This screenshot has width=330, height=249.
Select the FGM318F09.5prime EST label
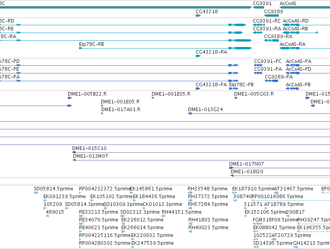point(275,220)
